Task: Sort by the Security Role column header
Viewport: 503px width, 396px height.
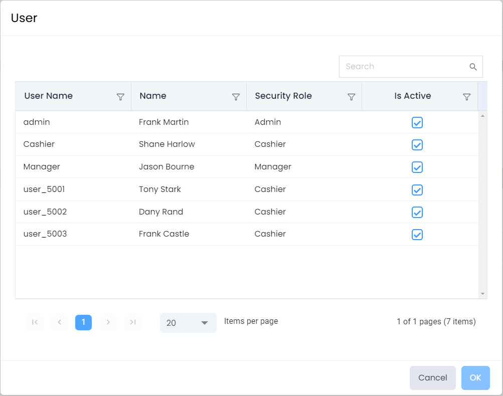Action: (x=283, y=96)
